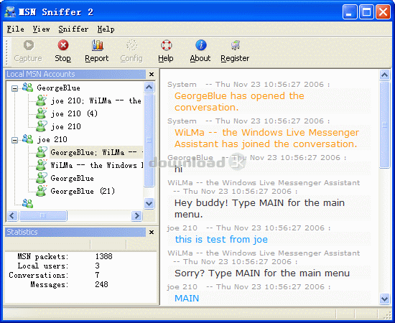This screenshot has width=395, height=323.
Task: Click the conversation pane's scroll down arrow
Action: [384, 299]
